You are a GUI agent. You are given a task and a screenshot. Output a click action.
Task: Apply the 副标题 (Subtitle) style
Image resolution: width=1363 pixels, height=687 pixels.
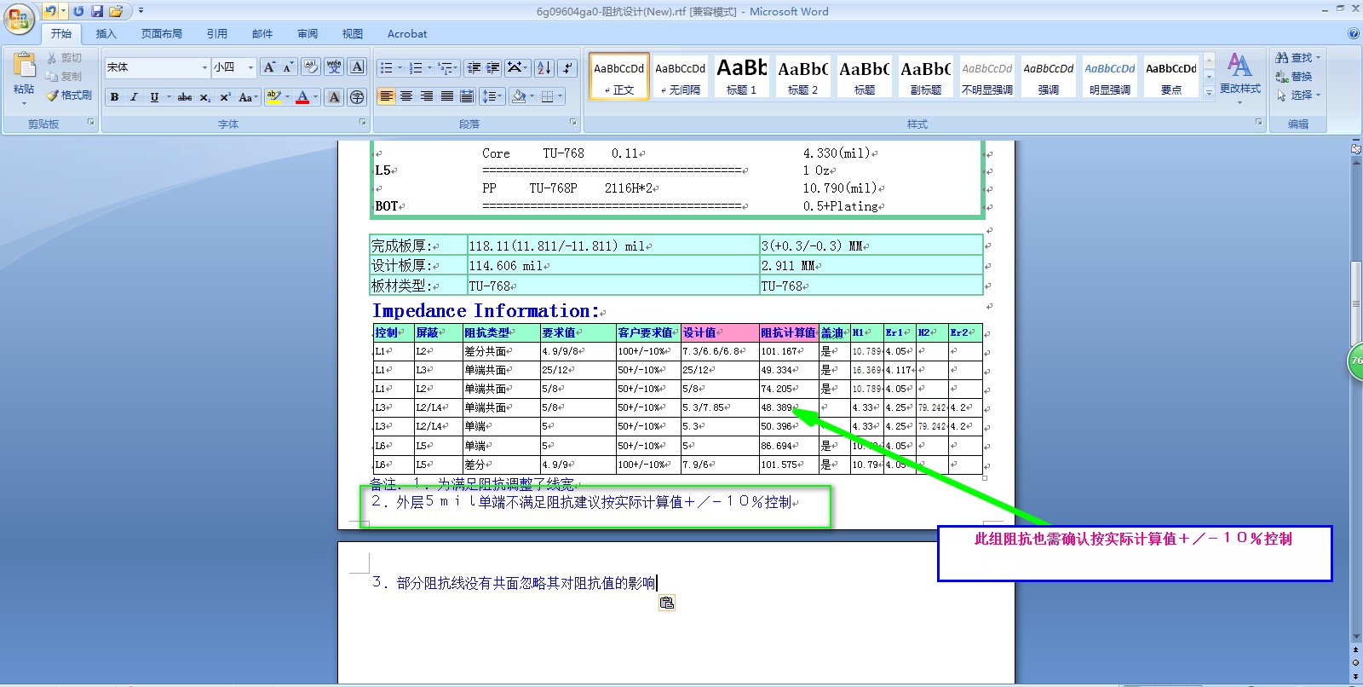(x=925, y=76)
